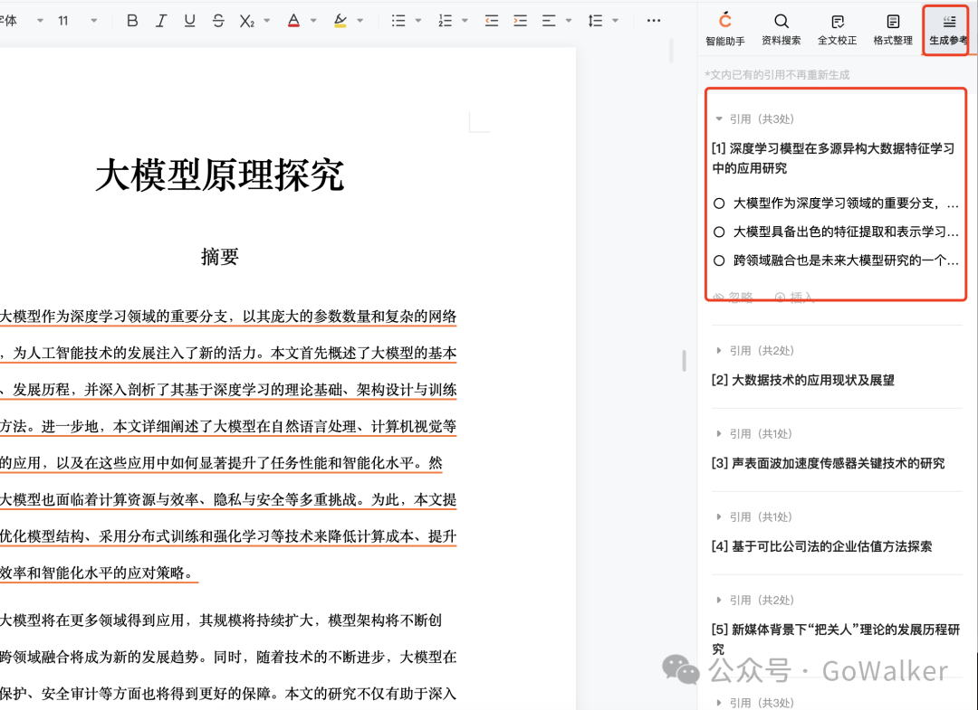Screen dimensions: 978x710
Task: Expand the 引用 group above reference [5]
Action: (x=718, y=600)
